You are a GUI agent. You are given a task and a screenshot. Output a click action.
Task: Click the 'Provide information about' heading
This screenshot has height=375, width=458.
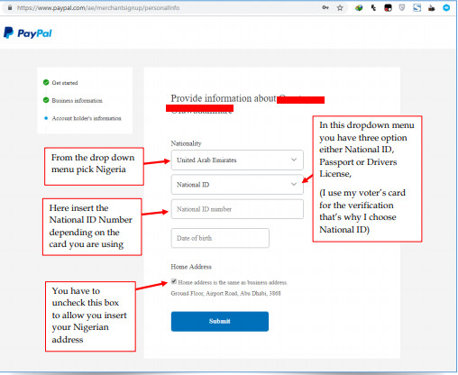[x=224, y=98]
